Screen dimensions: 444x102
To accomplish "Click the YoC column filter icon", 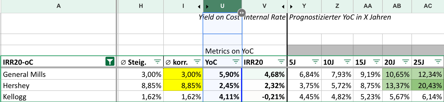I will pyautogui.click(x=236, y=62).
